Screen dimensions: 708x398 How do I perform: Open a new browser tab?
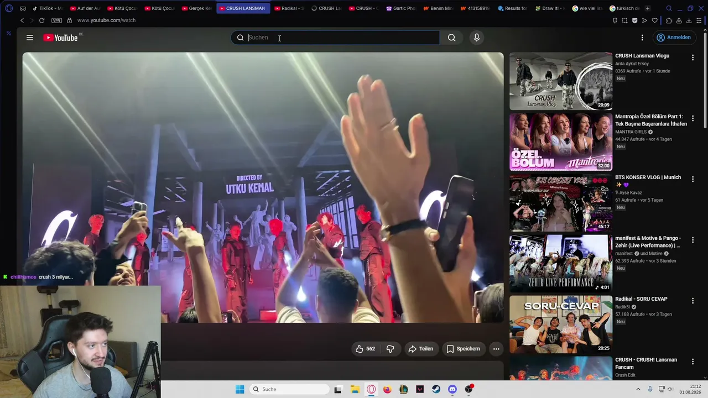coord(648,8)
